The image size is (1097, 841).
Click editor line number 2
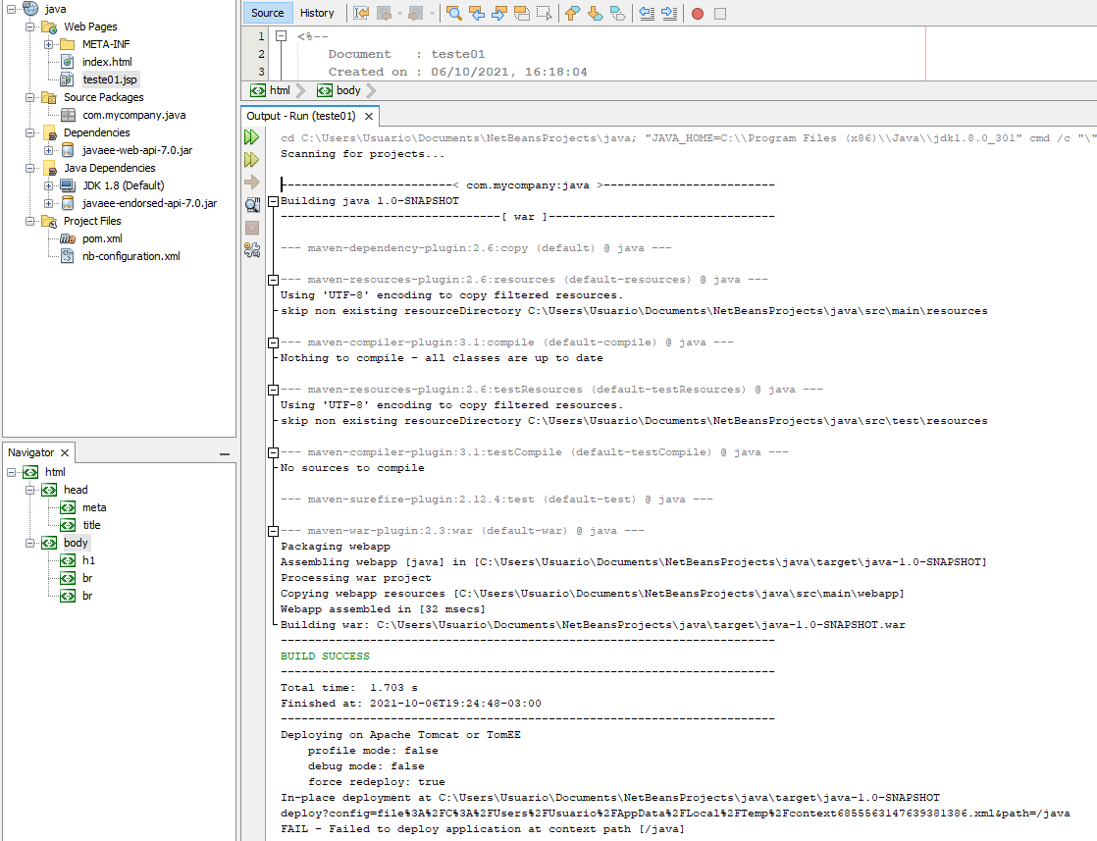(x=261, y=54)
